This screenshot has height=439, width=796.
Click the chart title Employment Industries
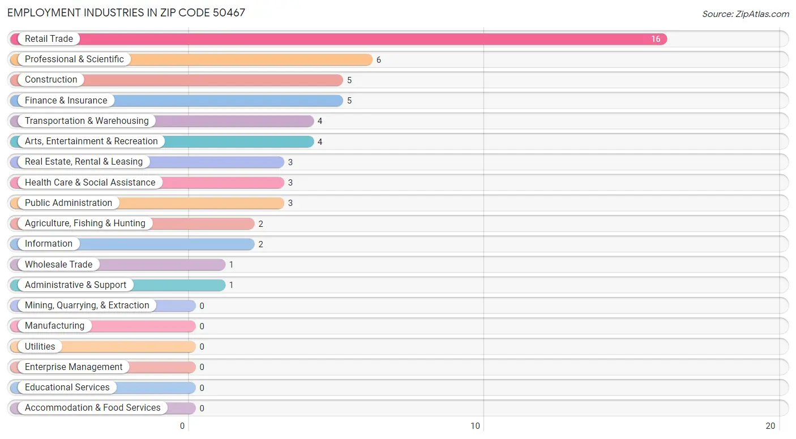[x=126, y=12]
